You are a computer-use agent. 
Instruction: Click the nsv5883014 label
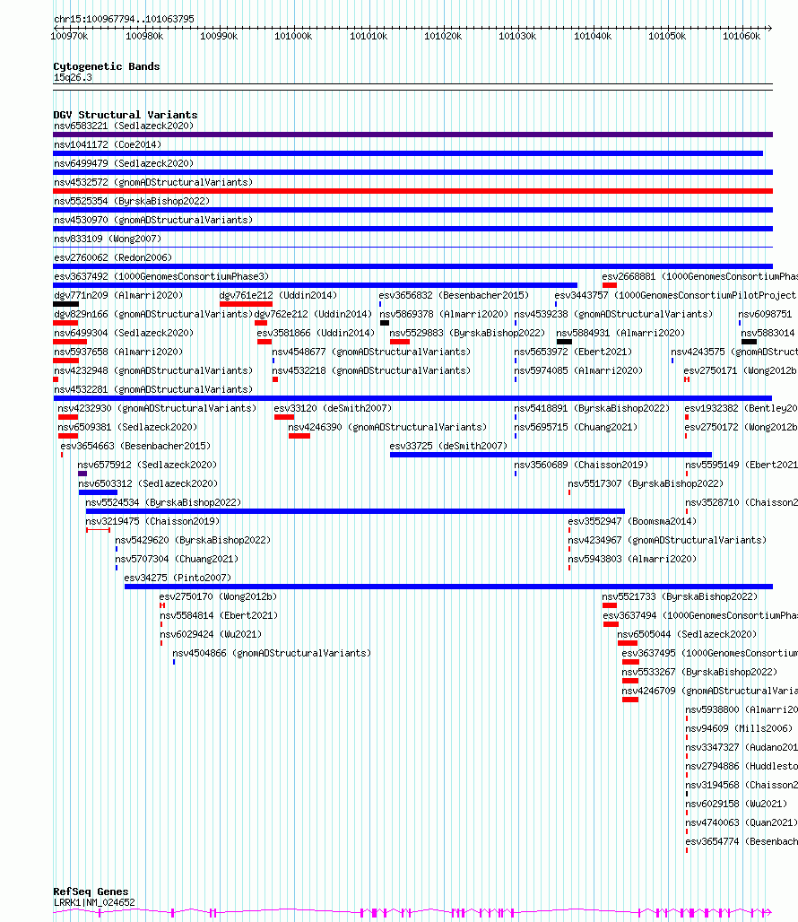click(x=768, y=333)
